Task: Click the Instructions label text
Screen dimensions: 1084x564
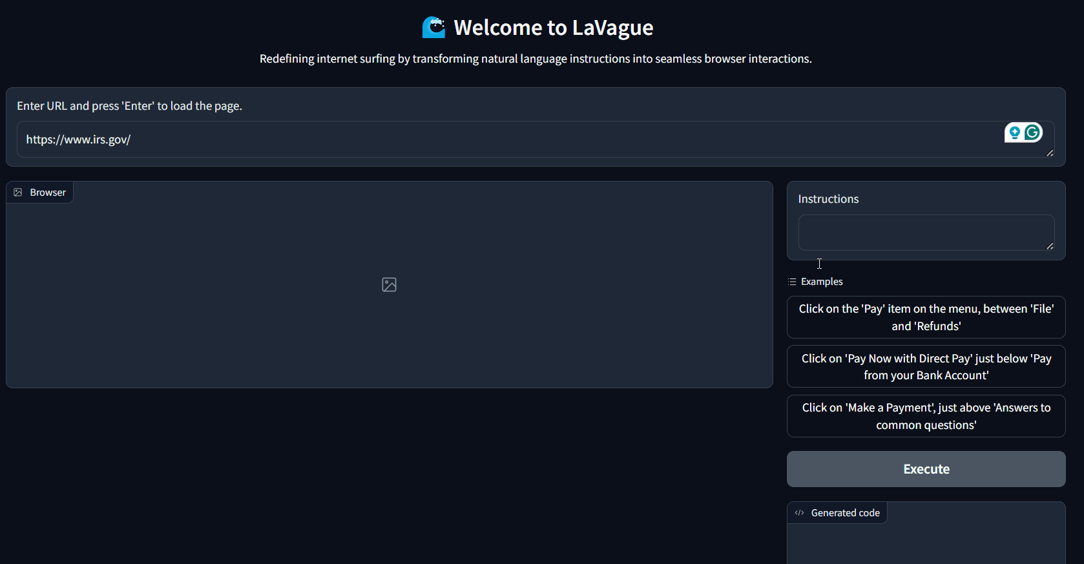Action: click(828, 199)
